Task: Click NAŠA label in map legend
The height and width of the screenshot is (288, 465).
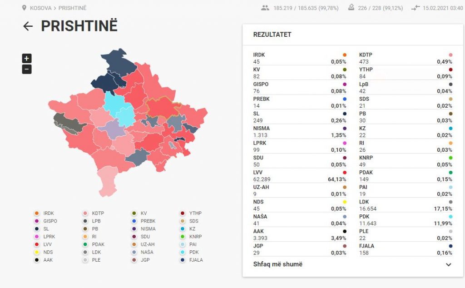Action: click(x=147, y=252)
